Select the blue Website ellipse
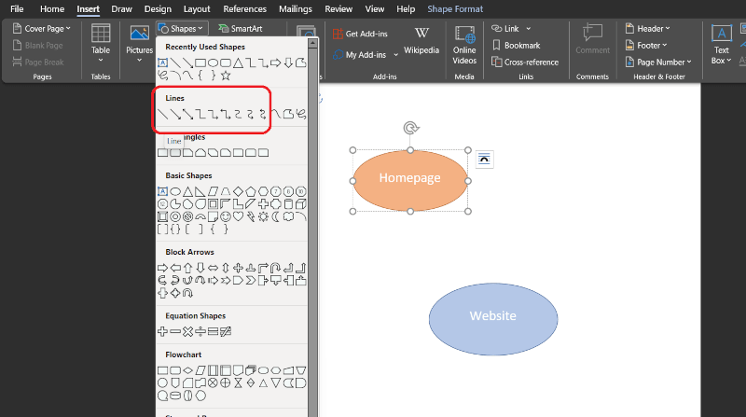This screenshot has height=417, width=746. pos(492,316)
